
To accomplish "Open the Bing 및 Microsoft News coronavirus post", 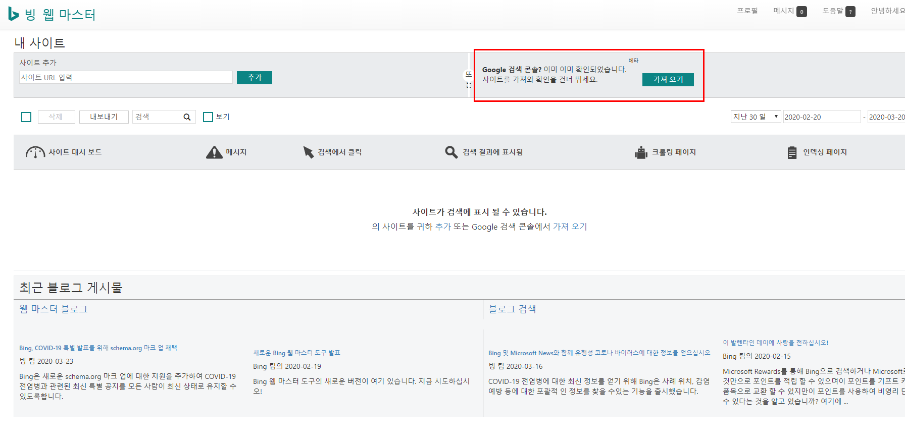I will (599, 353).
